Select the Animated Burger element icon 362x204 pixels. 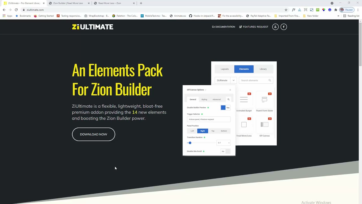tap(244, 99)
